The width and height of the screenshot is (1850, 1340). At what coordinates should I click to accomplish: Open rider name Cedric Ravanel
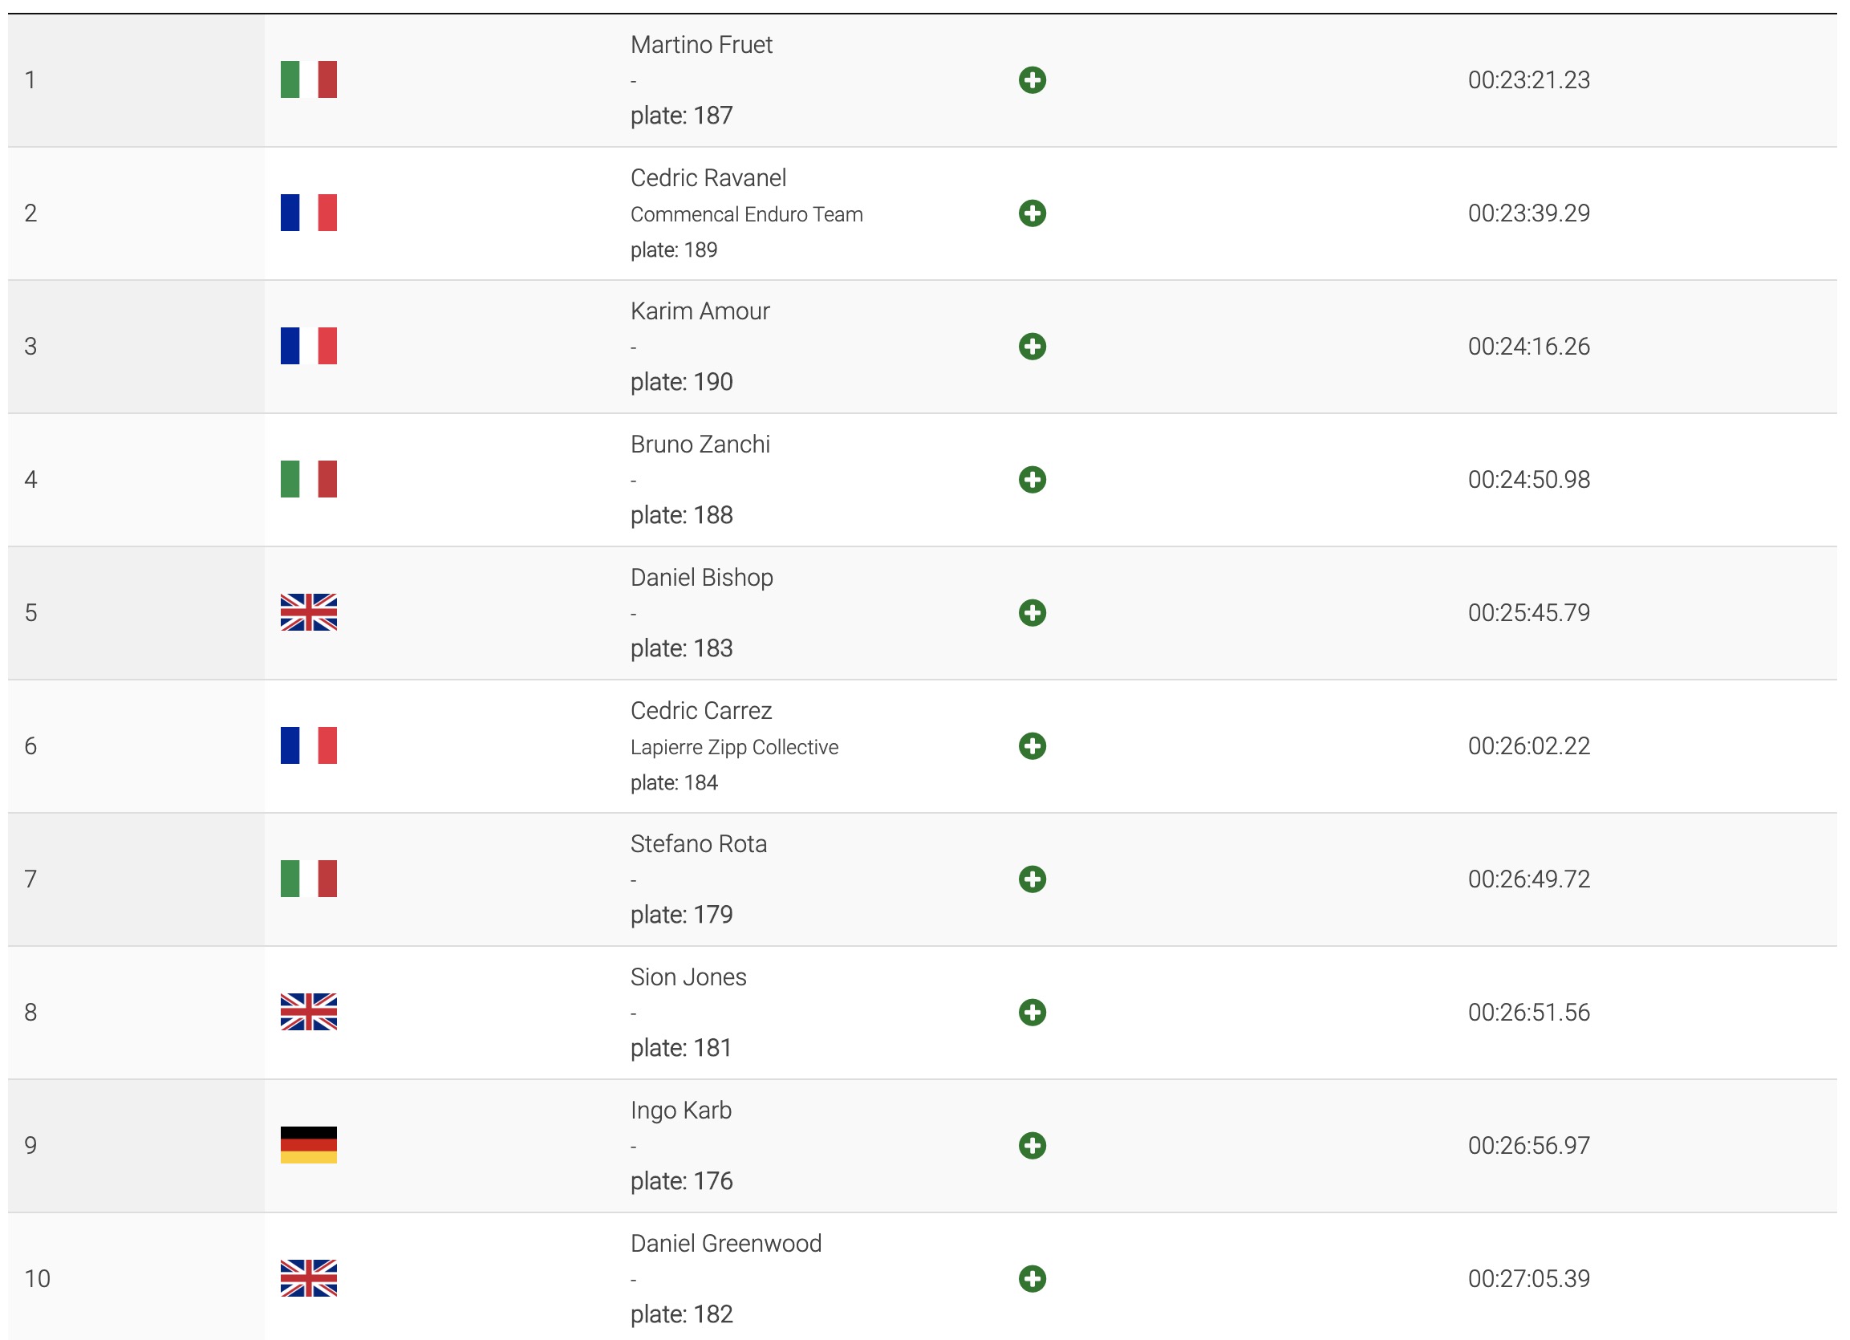pos(708,178)
